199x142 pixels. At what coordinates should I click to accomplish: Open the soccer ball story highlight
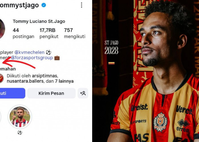click(x=20, y=117)
